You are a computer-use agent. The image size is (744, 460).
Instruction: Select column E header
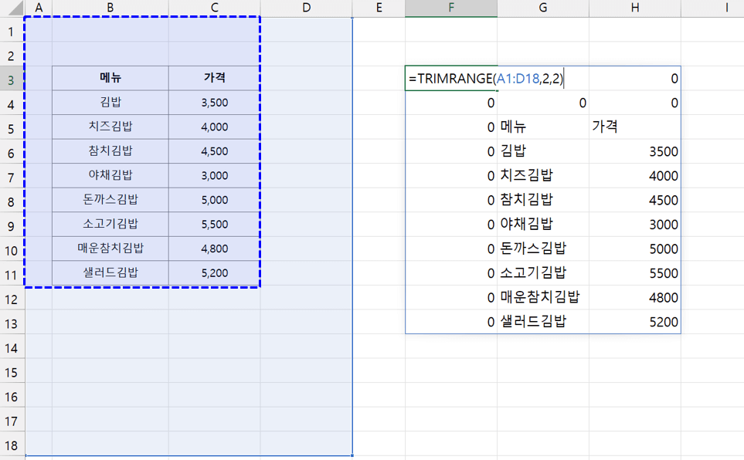pyautogui.click(x=379, y=8)
